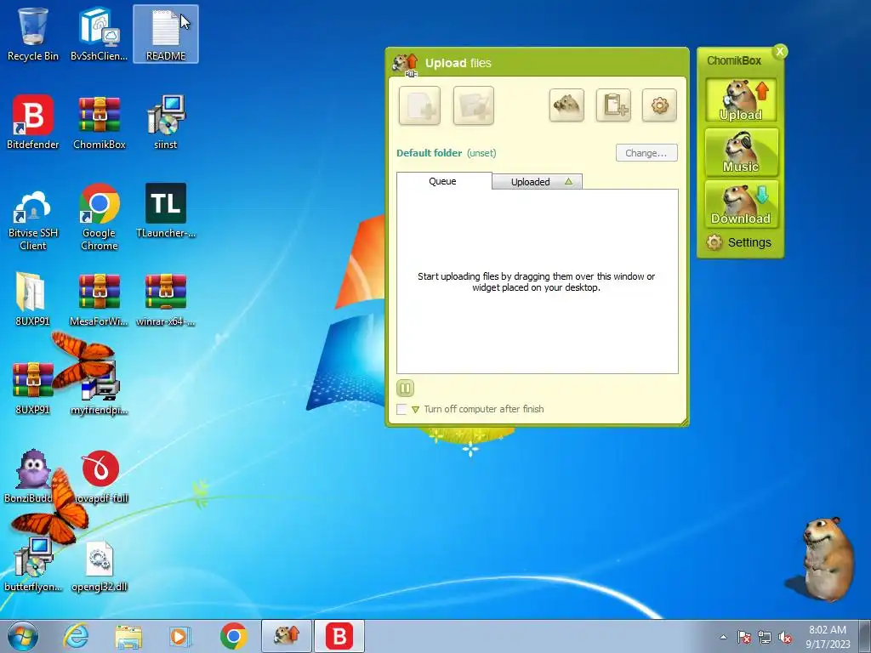Open Download in the ChomikBox widget
Viewport: 871px width, 653px height.
pos(741,204)
